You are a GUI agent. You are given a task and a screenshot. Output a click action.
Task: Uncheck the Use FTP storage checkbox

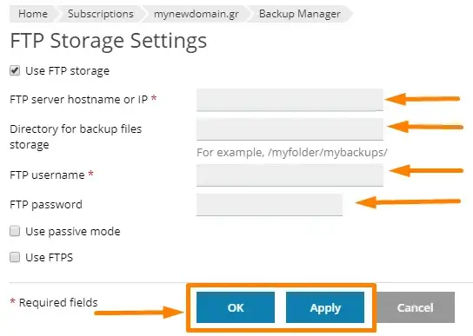coord(15,70)
